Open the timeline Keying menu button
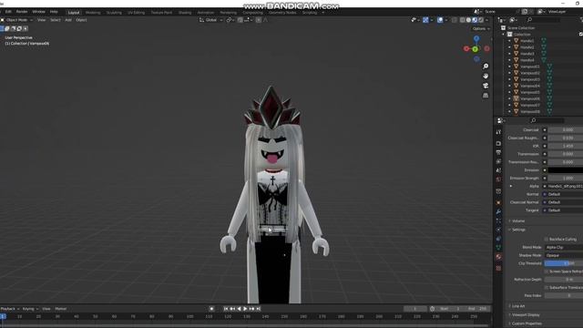583x328 pixels. point(30,309)
